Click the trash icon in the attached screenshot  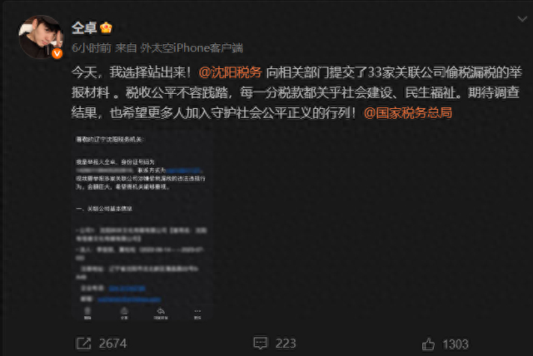point(87,313)
